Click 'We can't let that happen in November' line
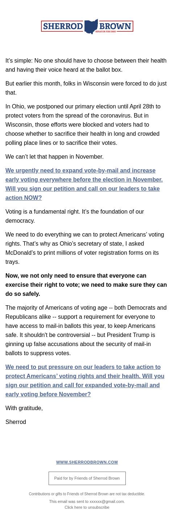 pyautogui.click(x=54, y=156)
